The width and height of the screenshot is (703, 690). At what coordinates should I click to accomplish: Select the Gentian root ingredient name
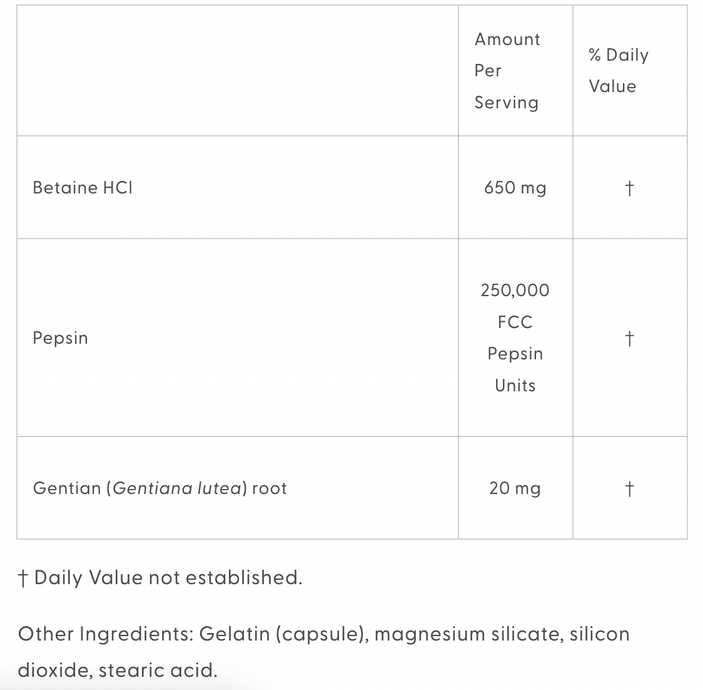[x=159, y=488]
